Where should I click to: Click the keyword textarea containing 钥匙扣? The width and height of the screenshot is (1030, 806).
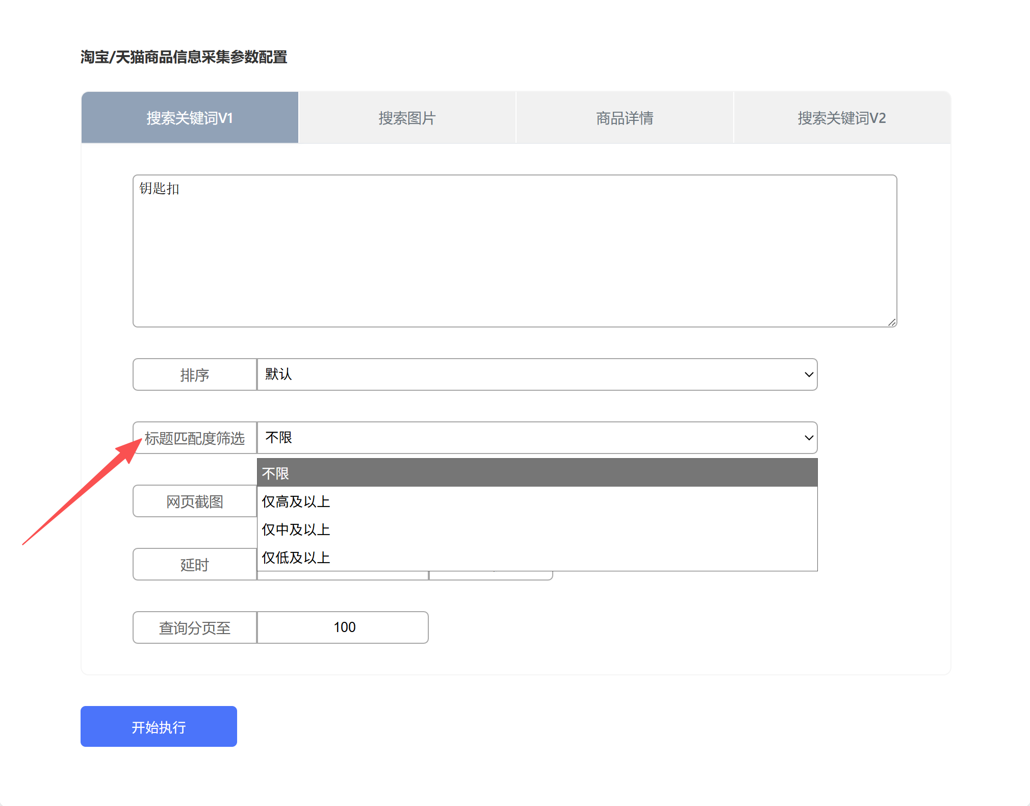pyautogui.click(x=514, y=251)
